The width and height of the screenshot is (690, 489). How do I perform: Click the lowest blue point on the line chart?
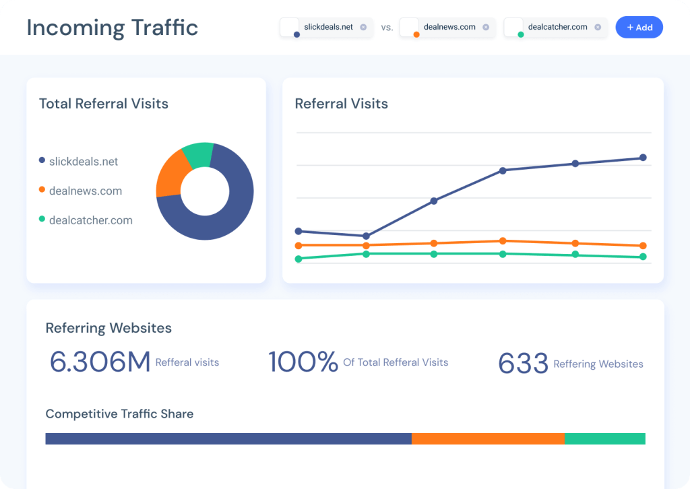point(366,236)
